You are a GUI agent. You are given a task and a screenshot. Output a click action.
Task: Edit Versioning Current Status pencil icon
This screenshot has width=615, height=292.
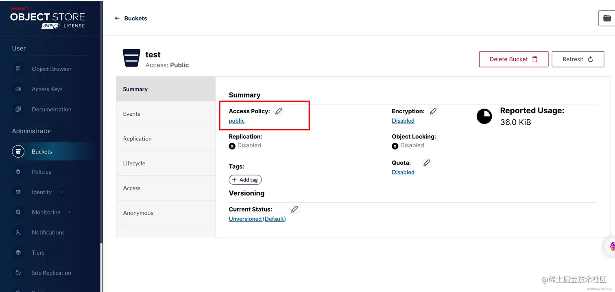coord(294,210)
